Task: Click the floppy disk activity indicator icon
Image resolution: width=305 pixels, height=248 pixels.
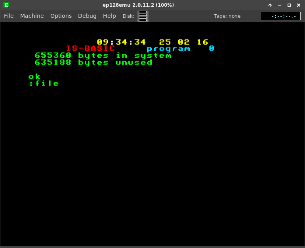Action: coord(143,16)
